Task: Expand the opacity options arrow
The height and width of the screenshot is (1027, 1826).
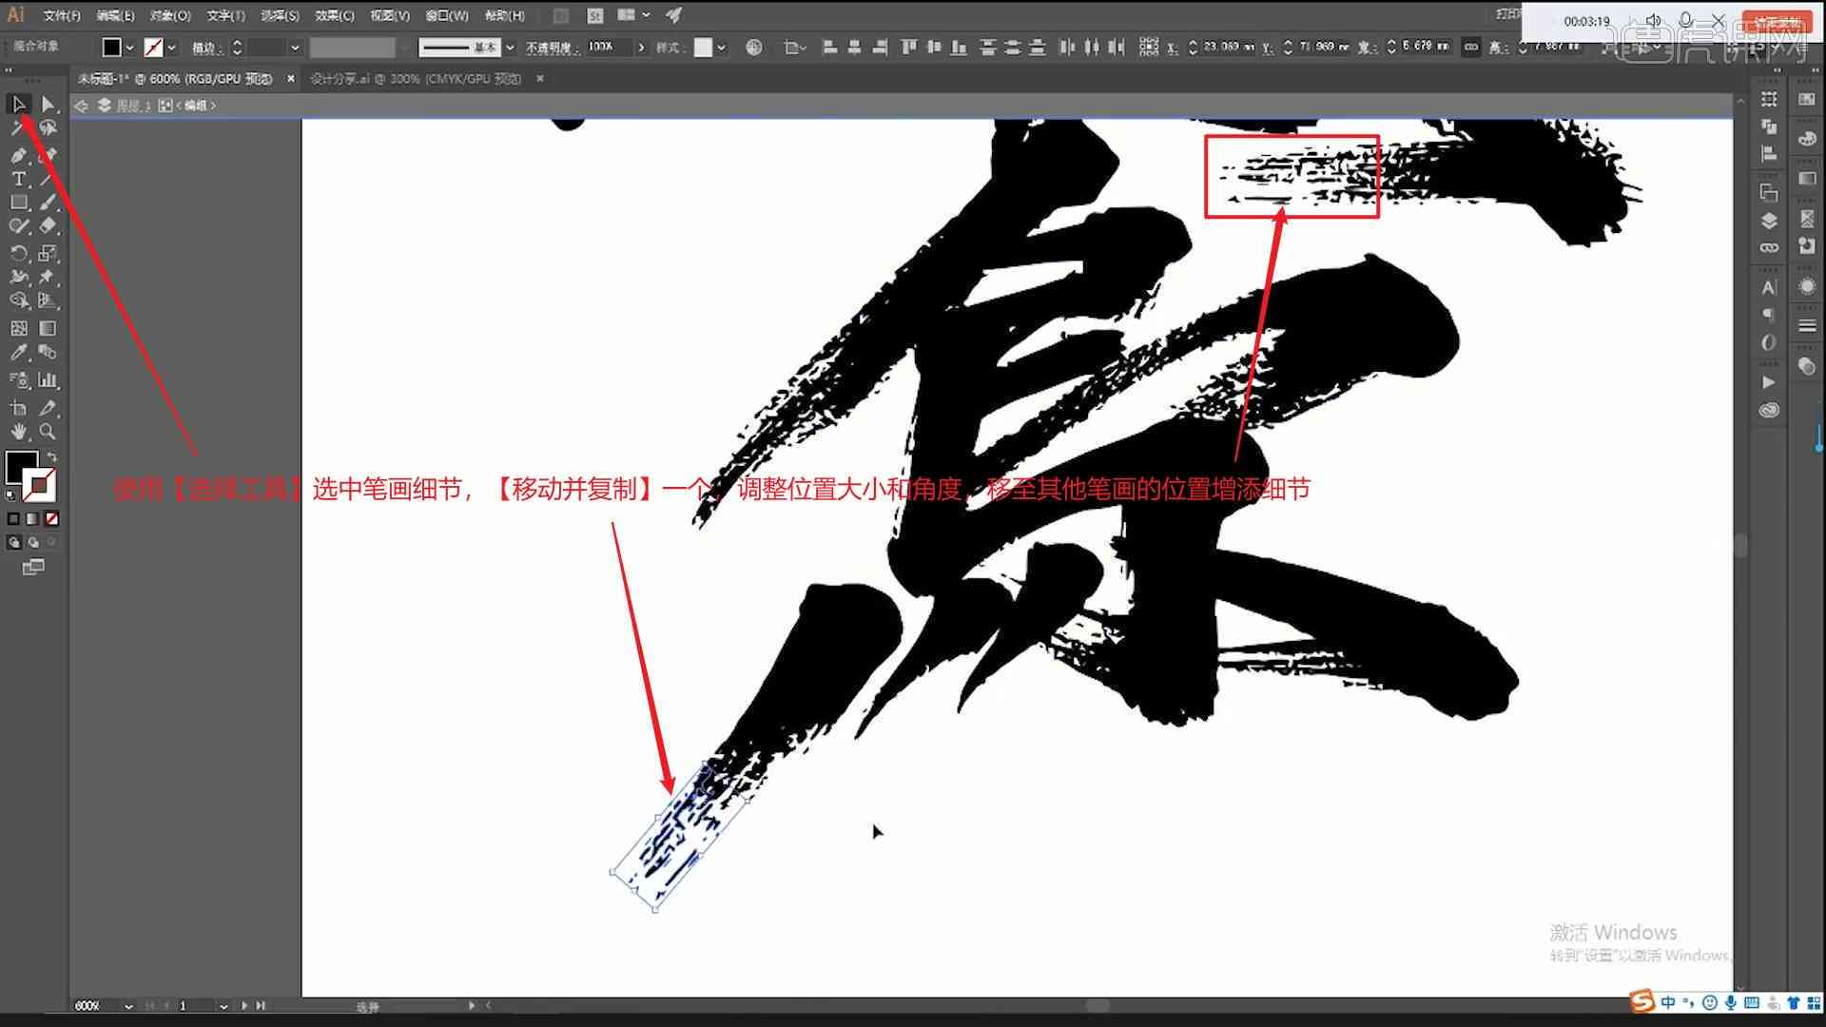Action: (x=641, y=47)
